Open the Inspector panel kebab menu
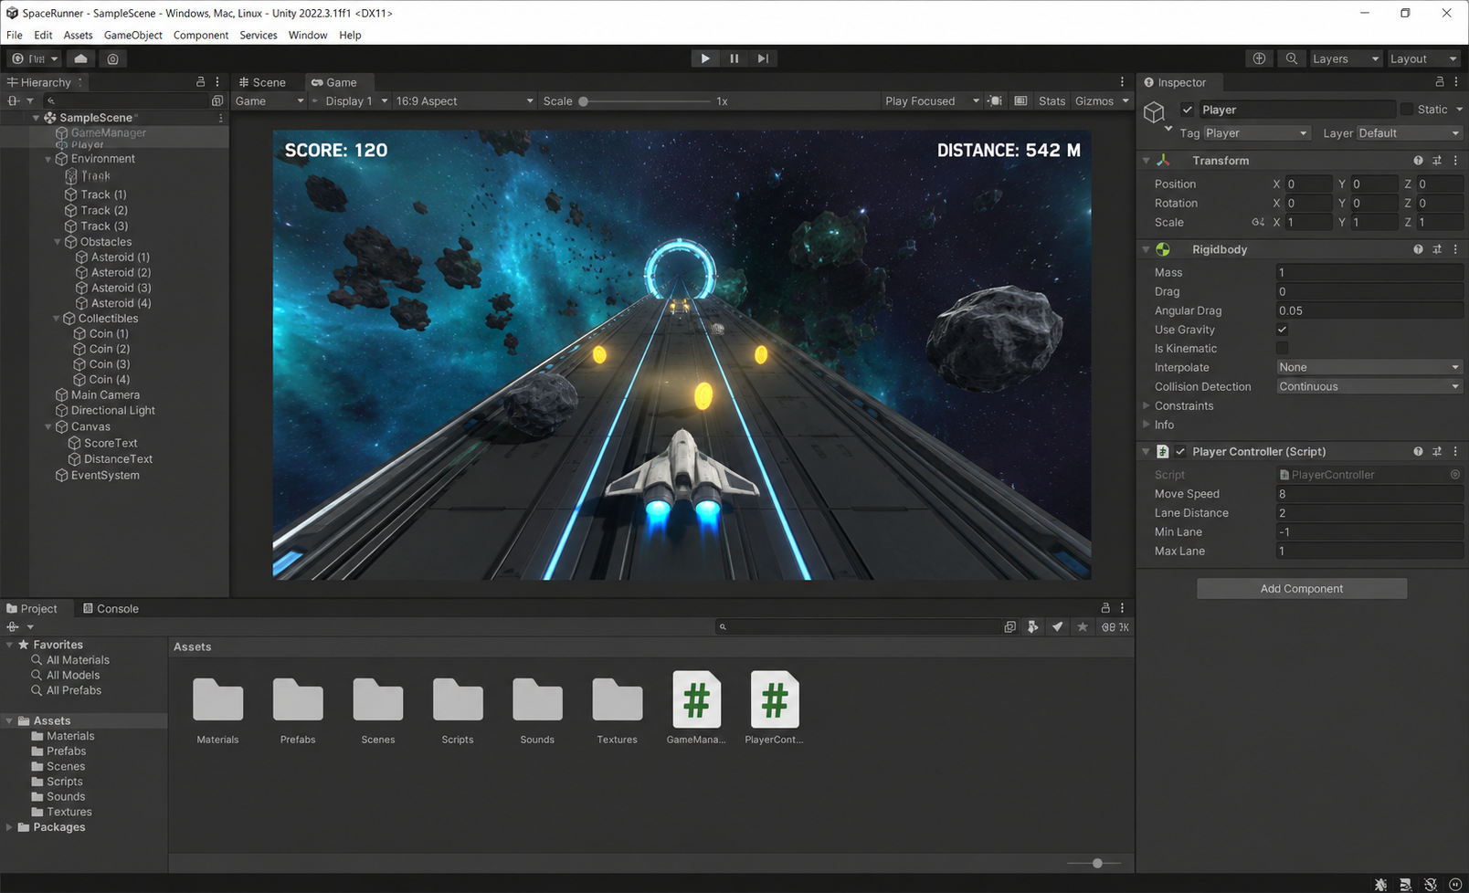This screenshot has width=1469, height=893. tap(1456, 82)
